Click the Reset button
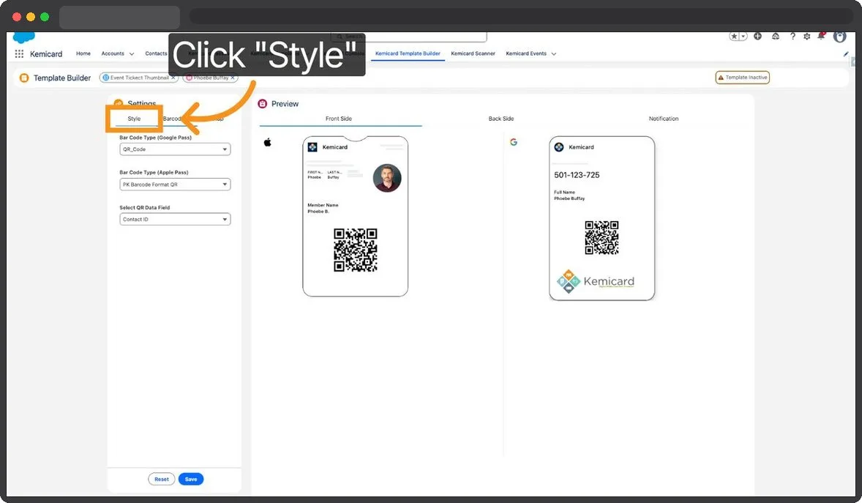862x503 pixels. [x=162, y=480]
